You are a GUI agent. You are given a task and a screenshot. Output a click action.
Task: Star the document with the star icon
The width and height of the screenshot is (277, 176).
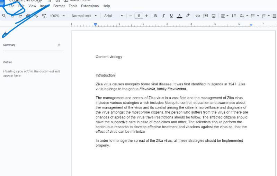tap(50, 1)
